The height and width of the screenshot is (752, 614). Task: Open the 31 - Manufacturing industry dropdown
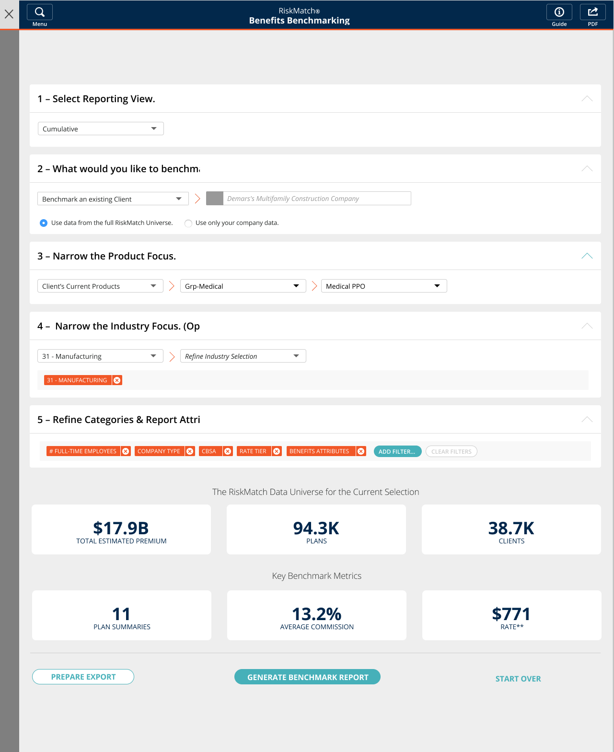(100, 356)
